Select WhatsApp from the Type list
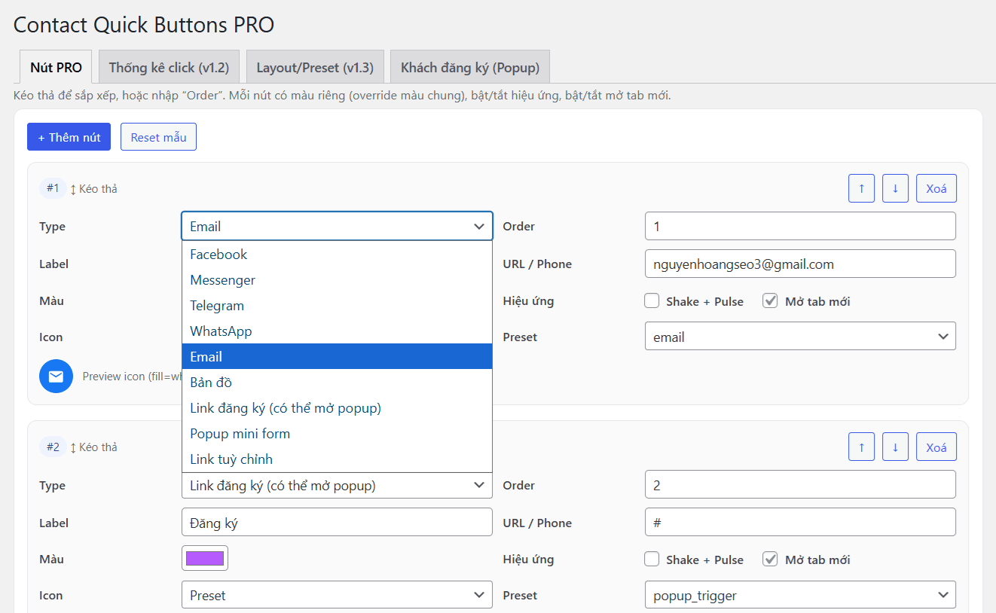Viewport: 996px width, 613px height. pyautogui.click(x=221, y=331)
